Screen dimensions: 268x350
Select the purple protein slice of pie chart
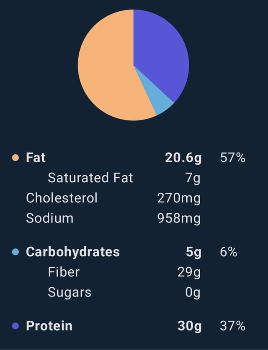(161, 51)
